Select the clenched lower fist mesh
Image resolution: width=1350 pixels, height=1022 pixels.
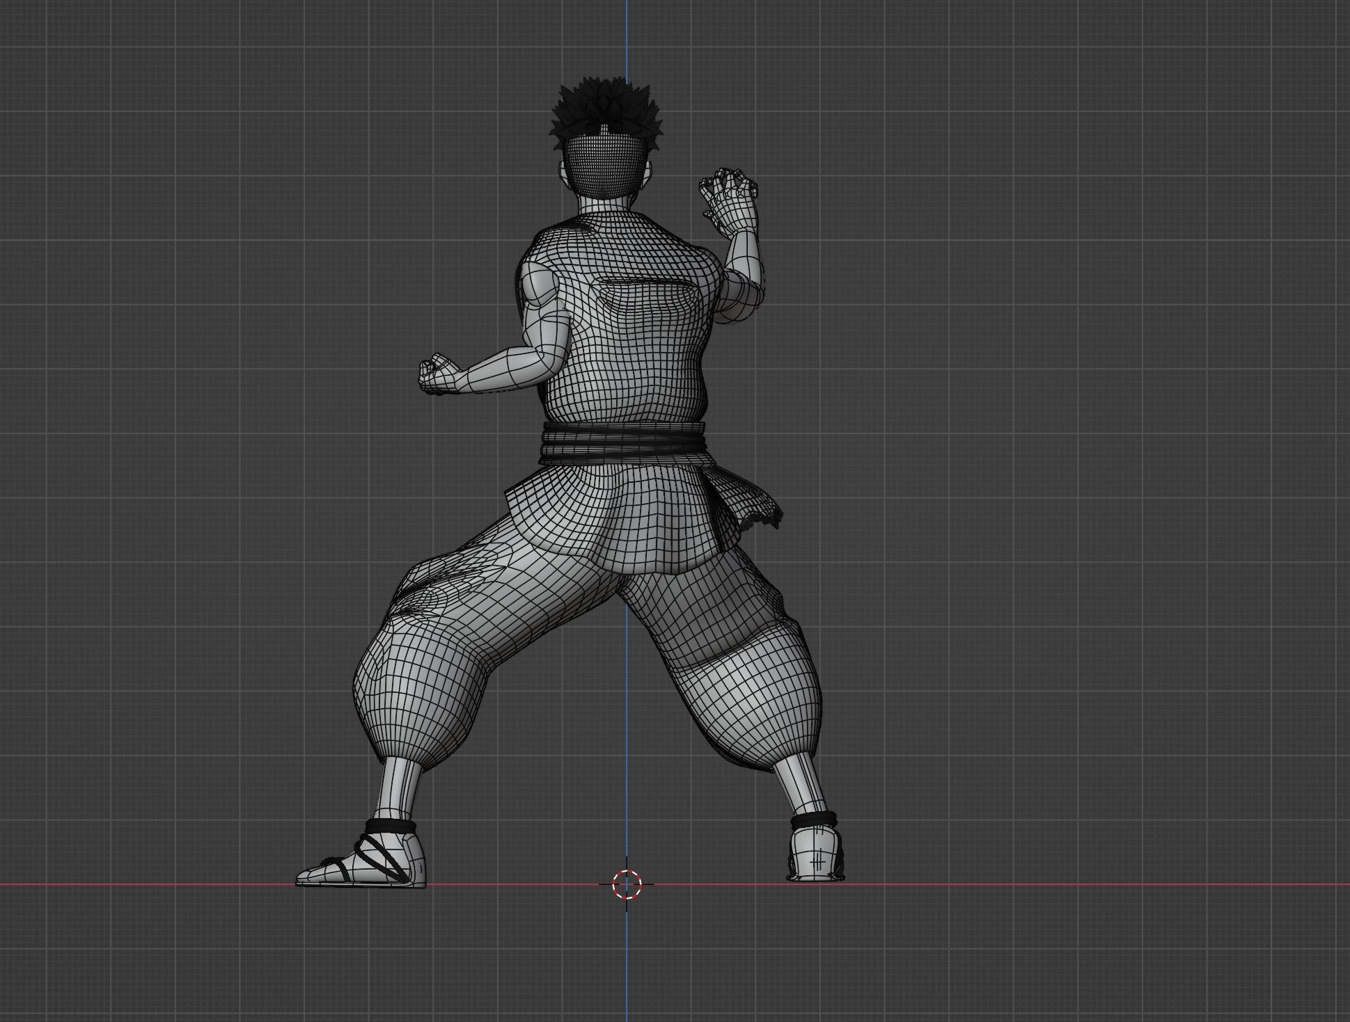[x=439, y=375]
